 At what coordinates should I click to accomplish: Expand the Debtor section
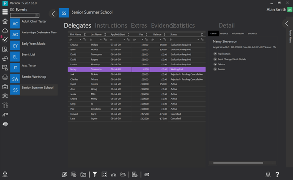point(215,64)
